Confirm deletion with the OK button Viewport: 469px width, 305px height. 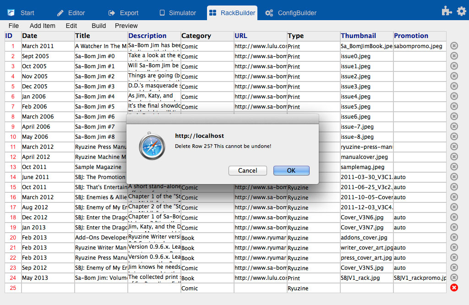(291, 170)
